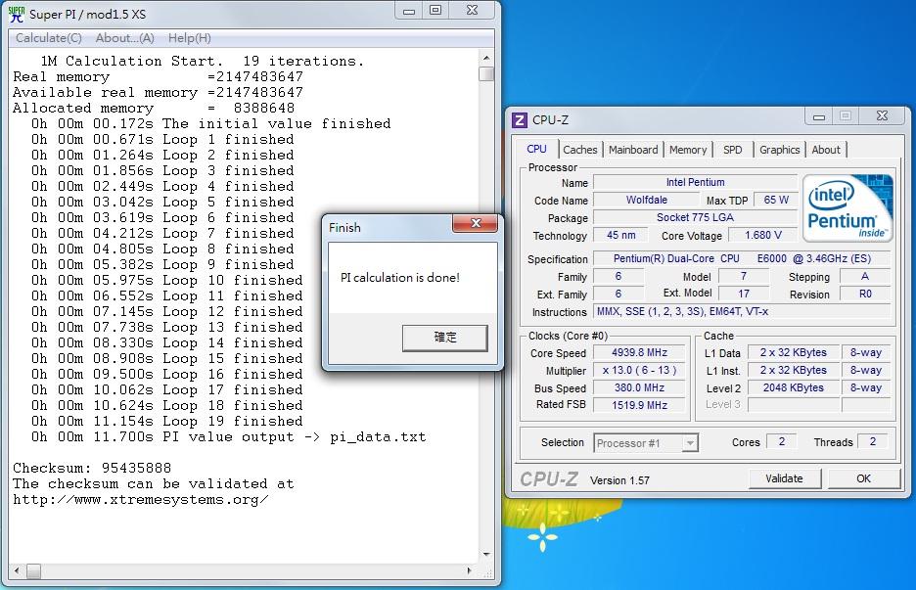Click the Revision value R0

tap(865, 294)
